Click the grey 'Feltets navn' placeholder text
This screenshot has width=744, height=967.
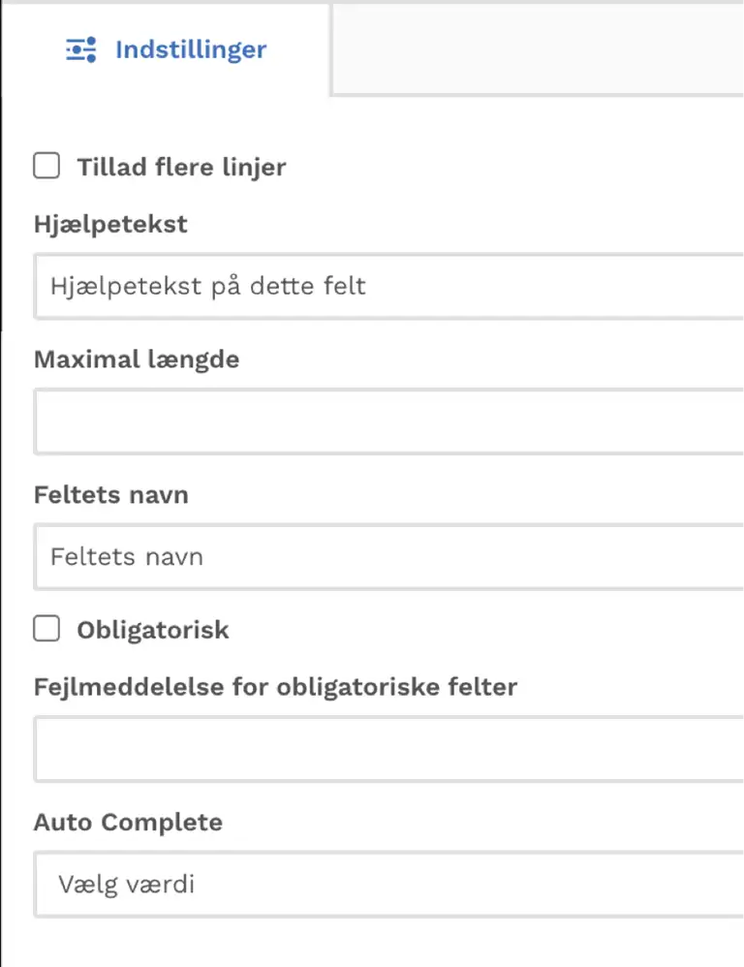pyautogui.click(x=126, y=557)
